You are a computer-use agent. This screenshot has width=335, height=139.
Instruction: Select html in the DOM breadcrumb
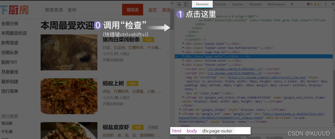[x=177, y=131]
